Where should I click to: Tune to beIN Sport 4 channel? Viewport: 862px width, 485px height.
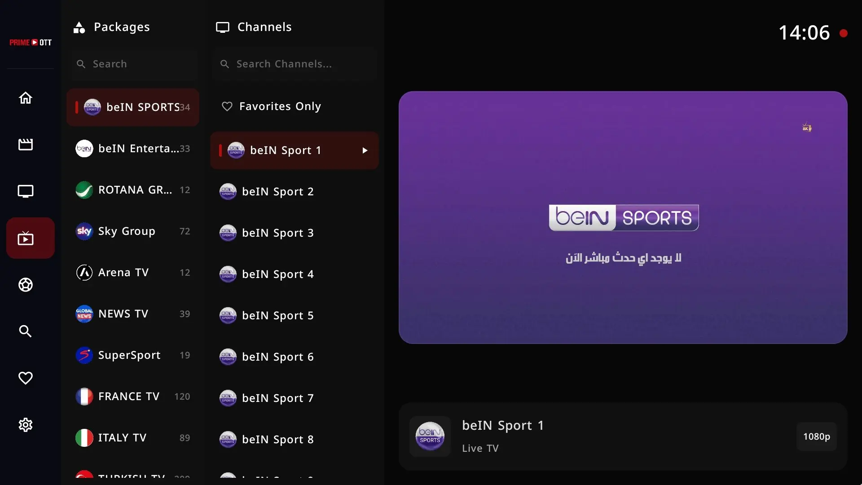click(295, 274)
